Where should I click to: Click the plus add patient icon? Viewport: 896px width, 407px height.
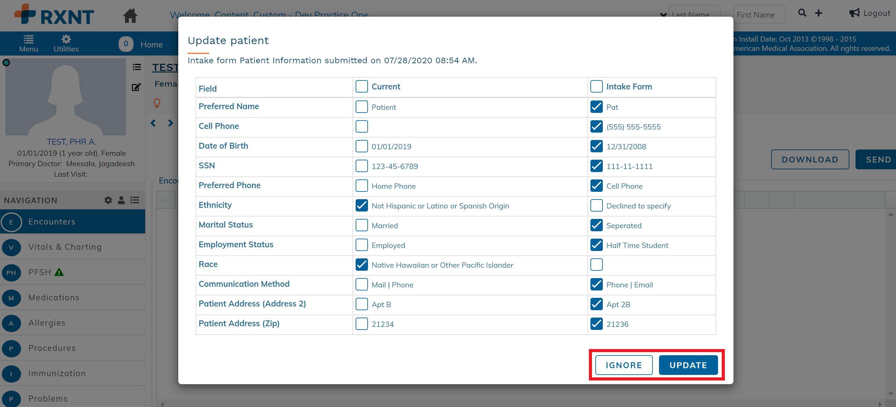(818, 13)
